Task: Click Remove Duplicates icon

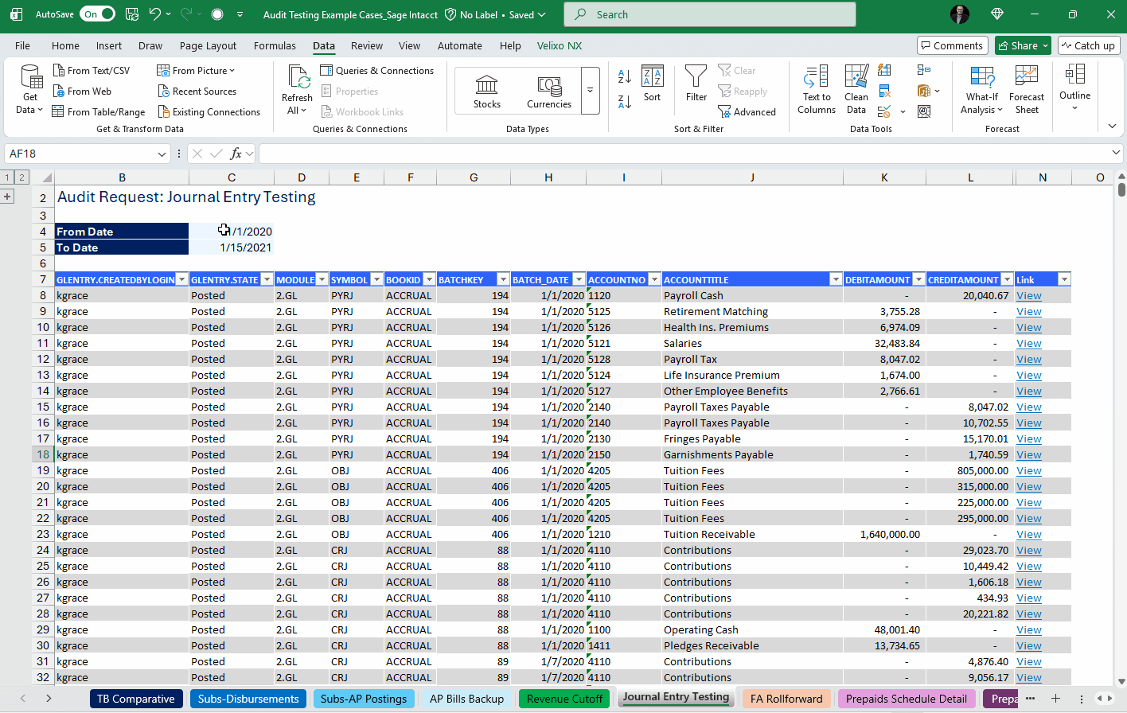Action: pyautogui.click(x=884, y=91)
